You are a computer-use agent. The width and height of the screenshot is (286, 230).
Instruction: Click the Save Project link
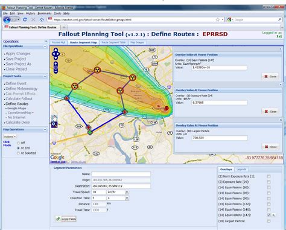pos(16,59)
